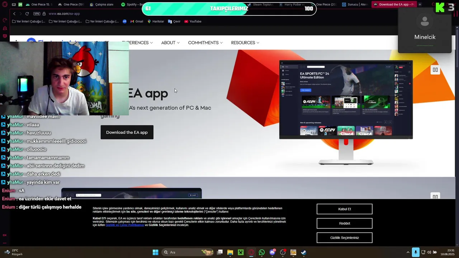Image resolution: width=459 pixels, height=258 pixels.
Task: Open the volume tray icon
Action: coord(429,252)
